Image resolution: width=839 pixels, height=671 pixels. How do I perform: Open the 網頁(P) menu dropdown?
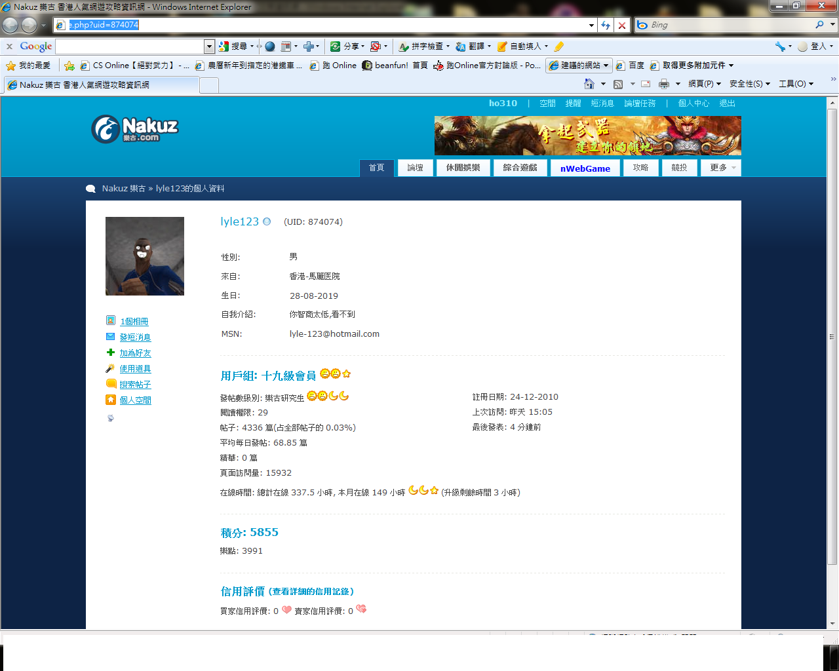coord(704,84)
